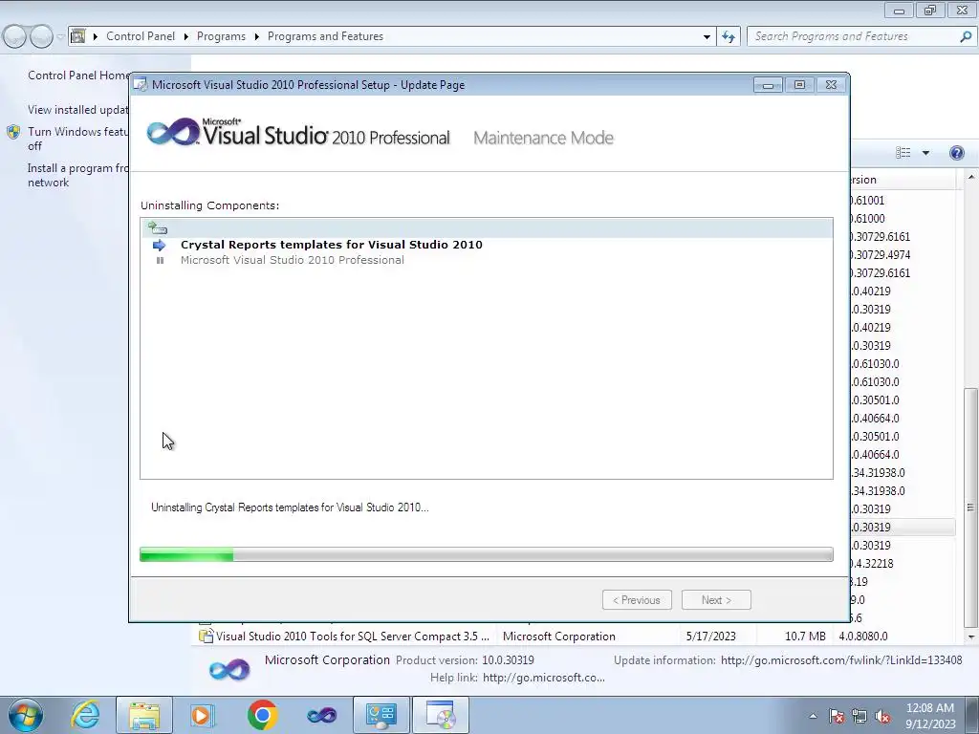The width and height of the screenshot is (979, 734).
Task: Expand arrow after Programs breadcrumb
Action: click(x=256, y=37)
